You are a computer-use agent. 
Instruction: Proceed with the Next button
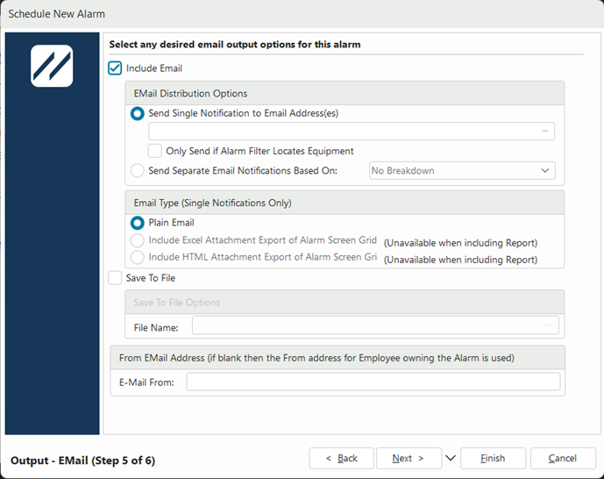point(409,458)
